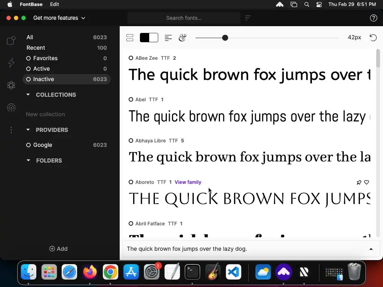Image resolution: width=383 pixels, height=287 pixels.
Task: Collapse the COLLECTIONS section
Action: point(28,95)
